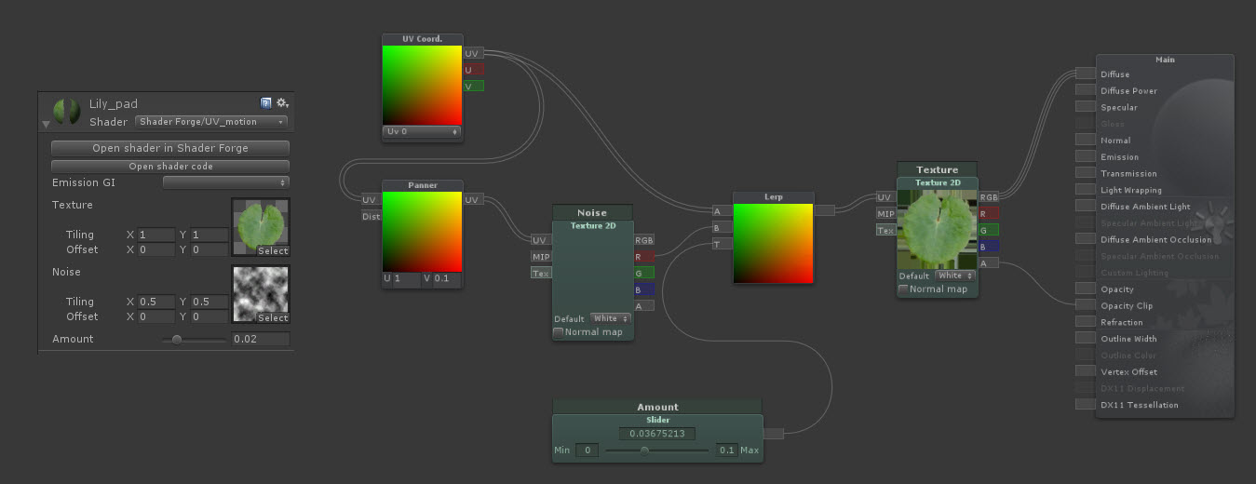Open the Shader dropdown showing Shader Forge/UV_motion
The height and width of the screenshot is (484, 1256).
point(211,122)
